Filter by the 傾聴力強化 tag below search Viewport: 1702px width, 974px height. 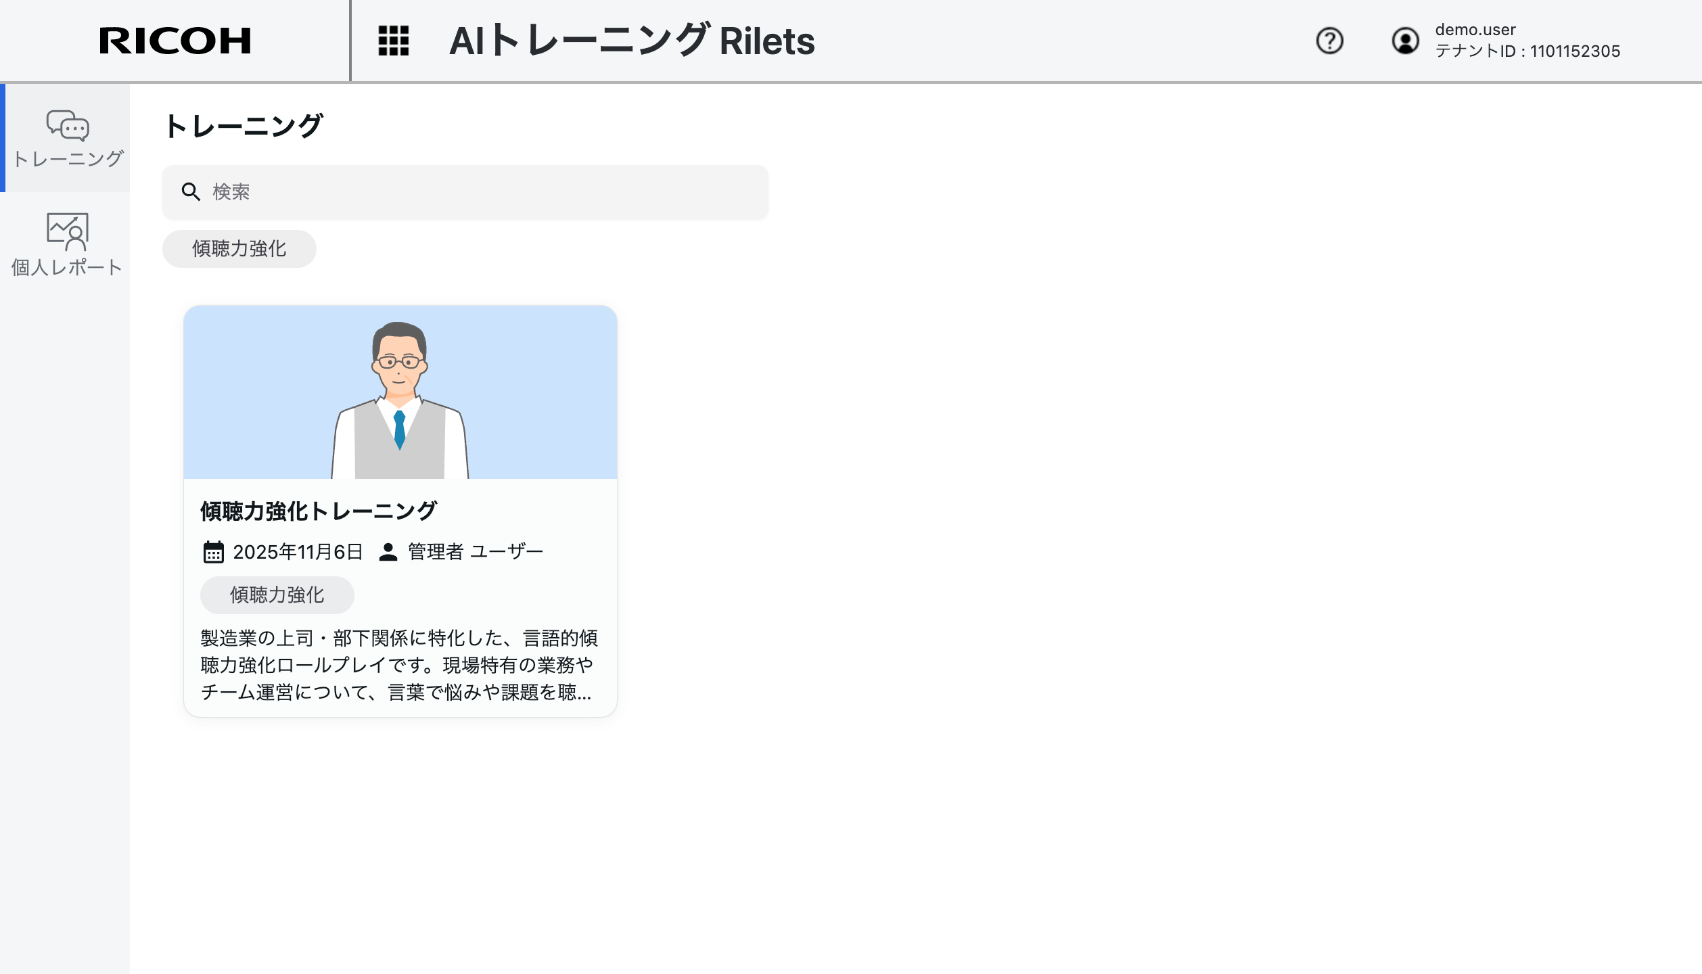239,249
